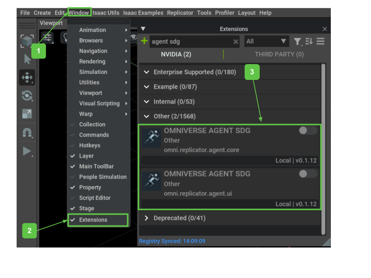Click the omni.replicator.agent.ui extension icon
371x278 pixels.
(x=151, y=181)
